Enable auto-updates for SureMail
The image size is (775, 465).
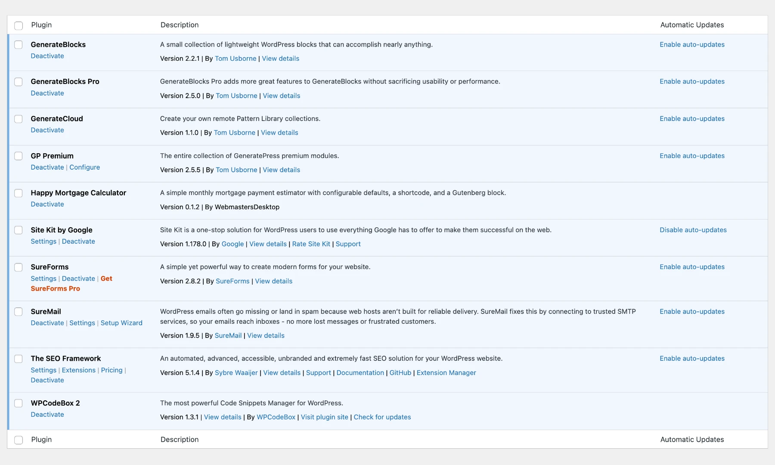692,311
